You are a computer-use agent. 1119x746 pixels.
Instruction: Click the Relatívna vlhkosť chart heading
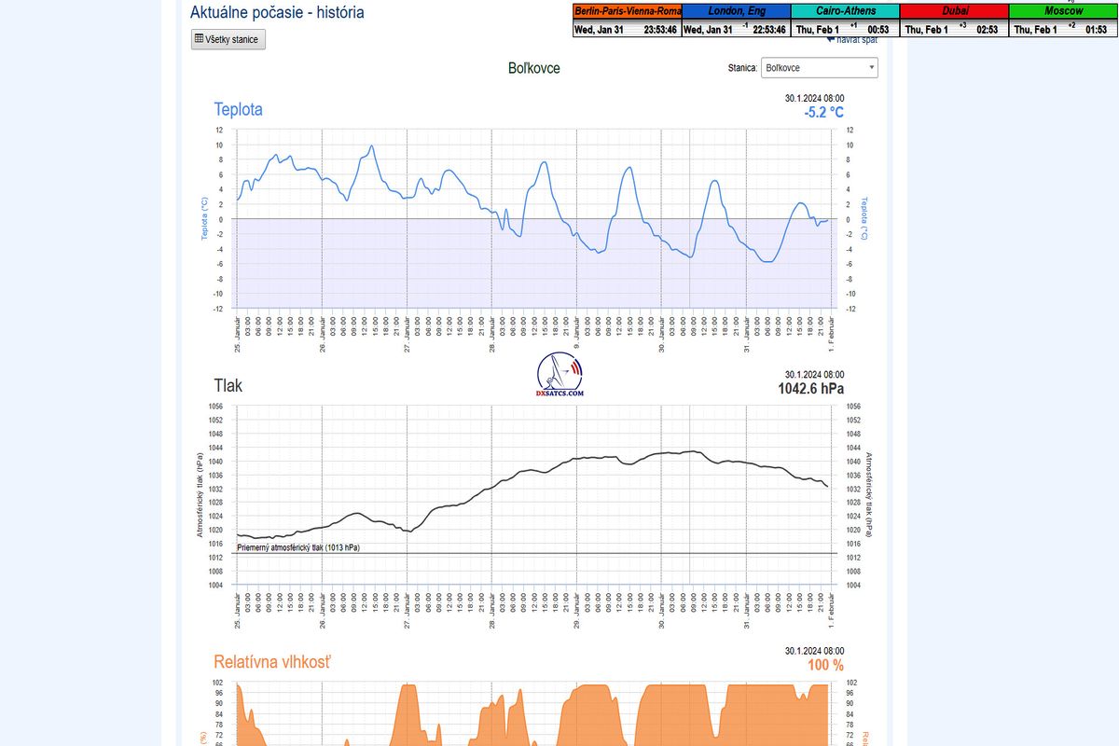click(271, 662)
